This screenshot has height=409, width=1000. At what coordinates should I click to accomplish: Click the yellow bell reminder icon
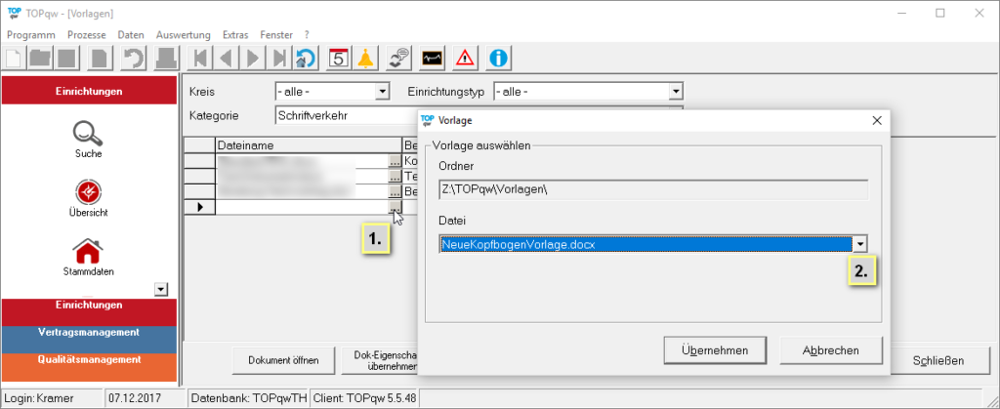pyautogui.click(x=365, y=58)
